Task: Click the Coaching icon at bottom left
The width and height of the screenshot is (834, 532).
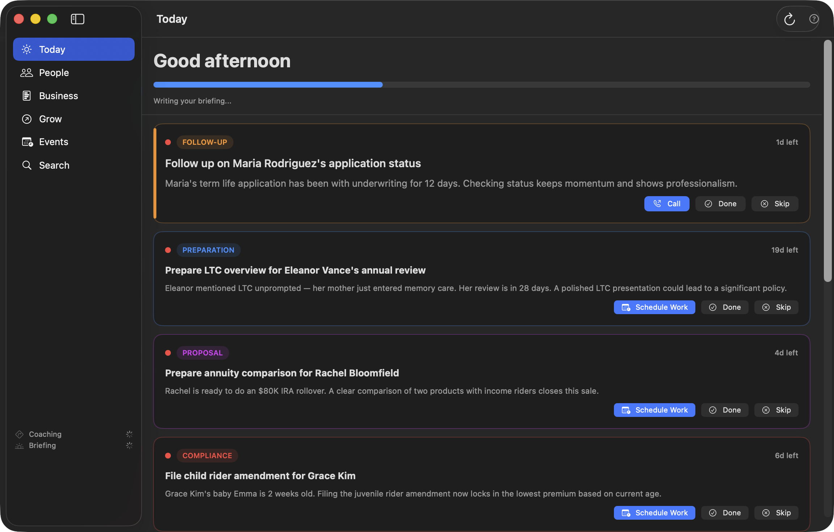Action: click(19, 434)
